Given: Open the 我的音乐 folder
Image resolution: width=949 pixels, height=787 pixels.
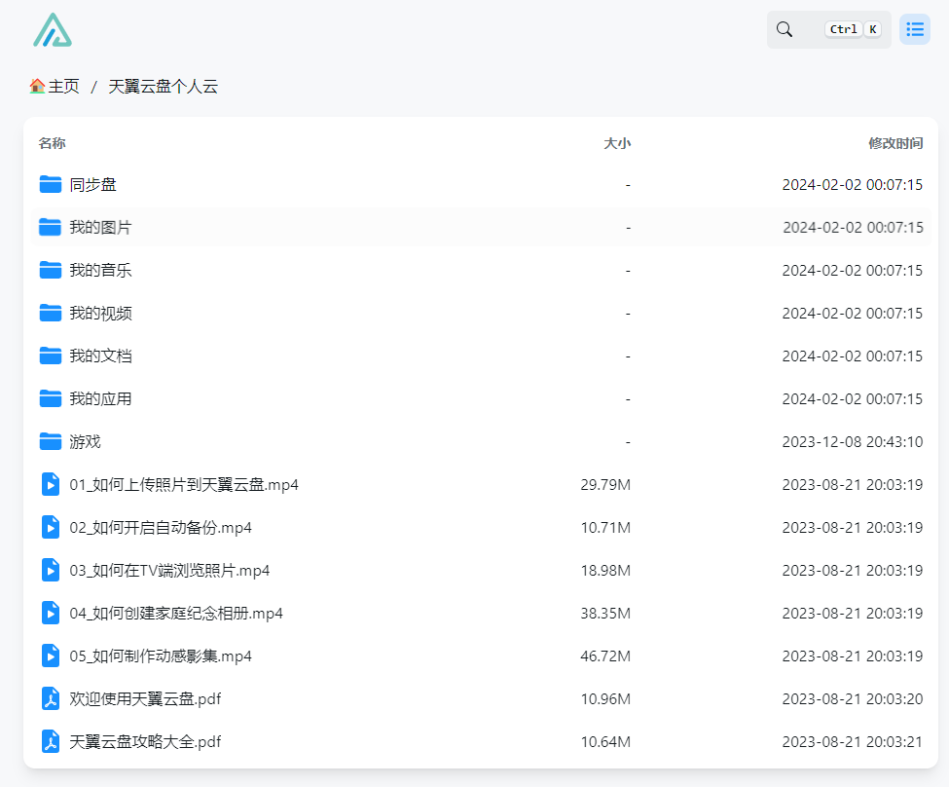Looking at the screenshot, I should (100, 270).
